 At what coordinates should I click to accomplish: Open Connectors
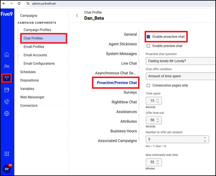29,106
